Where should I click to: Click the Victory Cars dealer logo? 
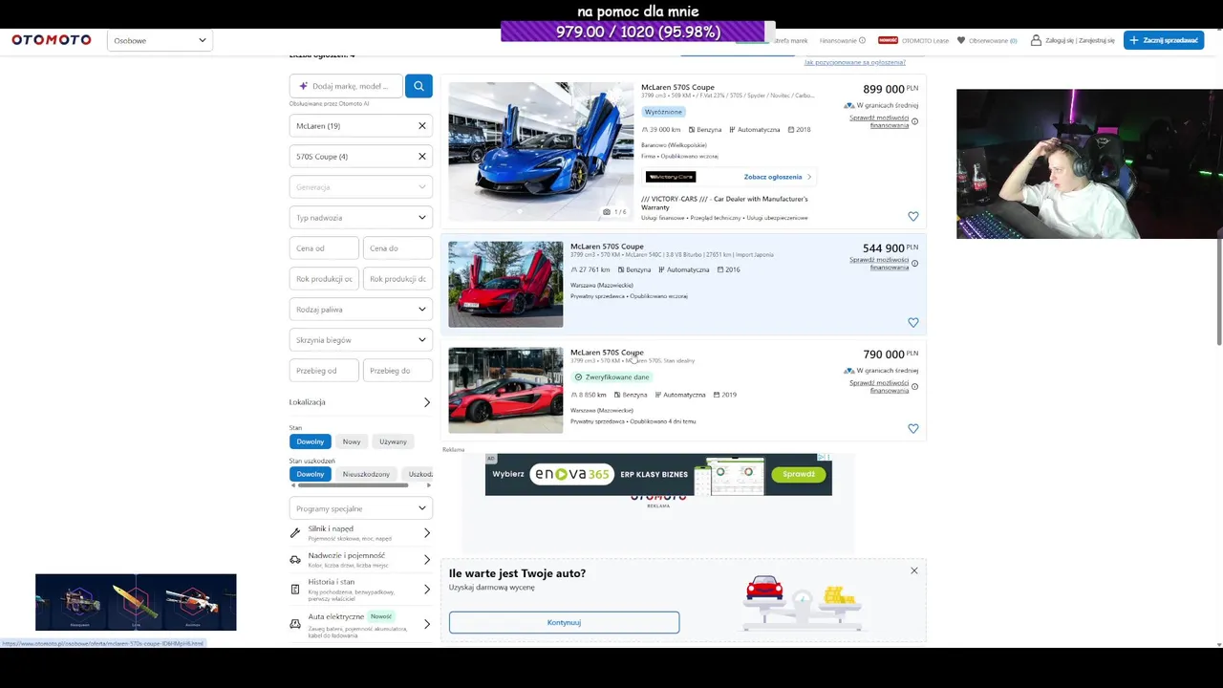pyautogui.click(x=671, y=177)
